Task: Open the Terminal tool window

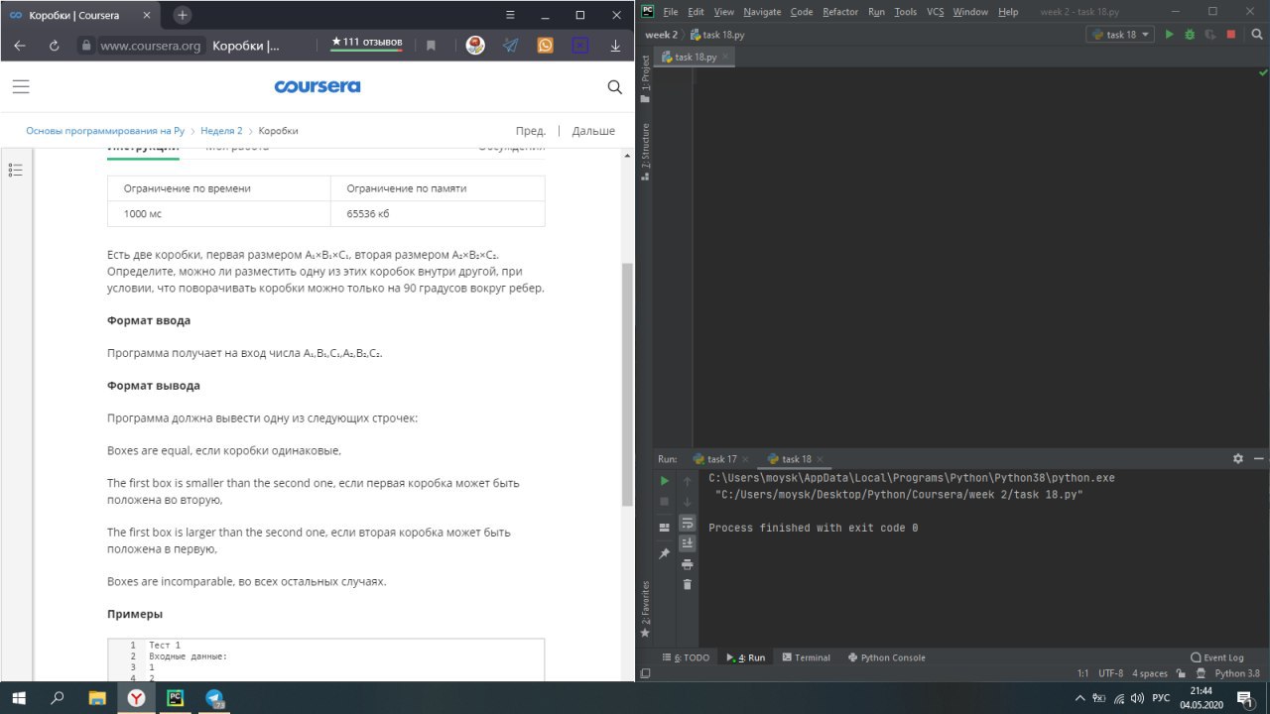Action: 806,657
